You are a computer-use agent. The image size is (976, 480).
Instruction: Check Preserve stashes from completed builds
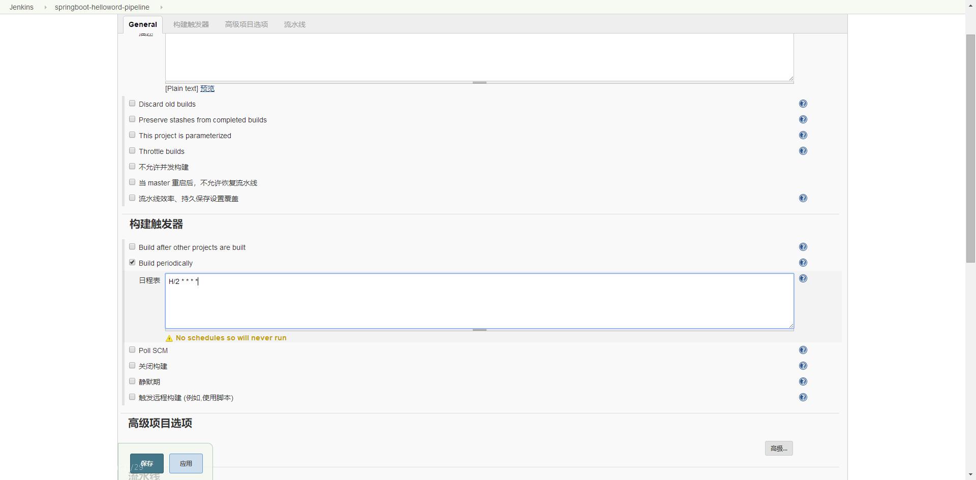tap(132, 119)
